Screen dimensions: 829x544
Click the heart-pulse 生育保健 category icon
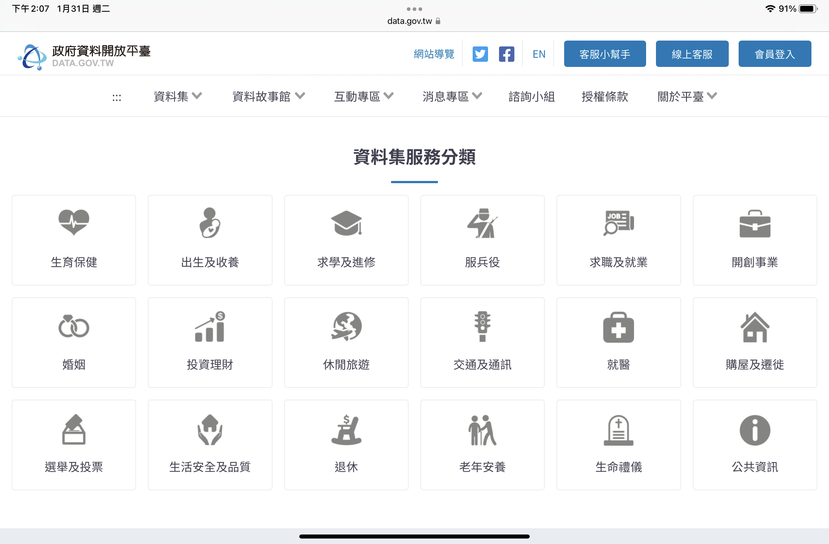74,222
